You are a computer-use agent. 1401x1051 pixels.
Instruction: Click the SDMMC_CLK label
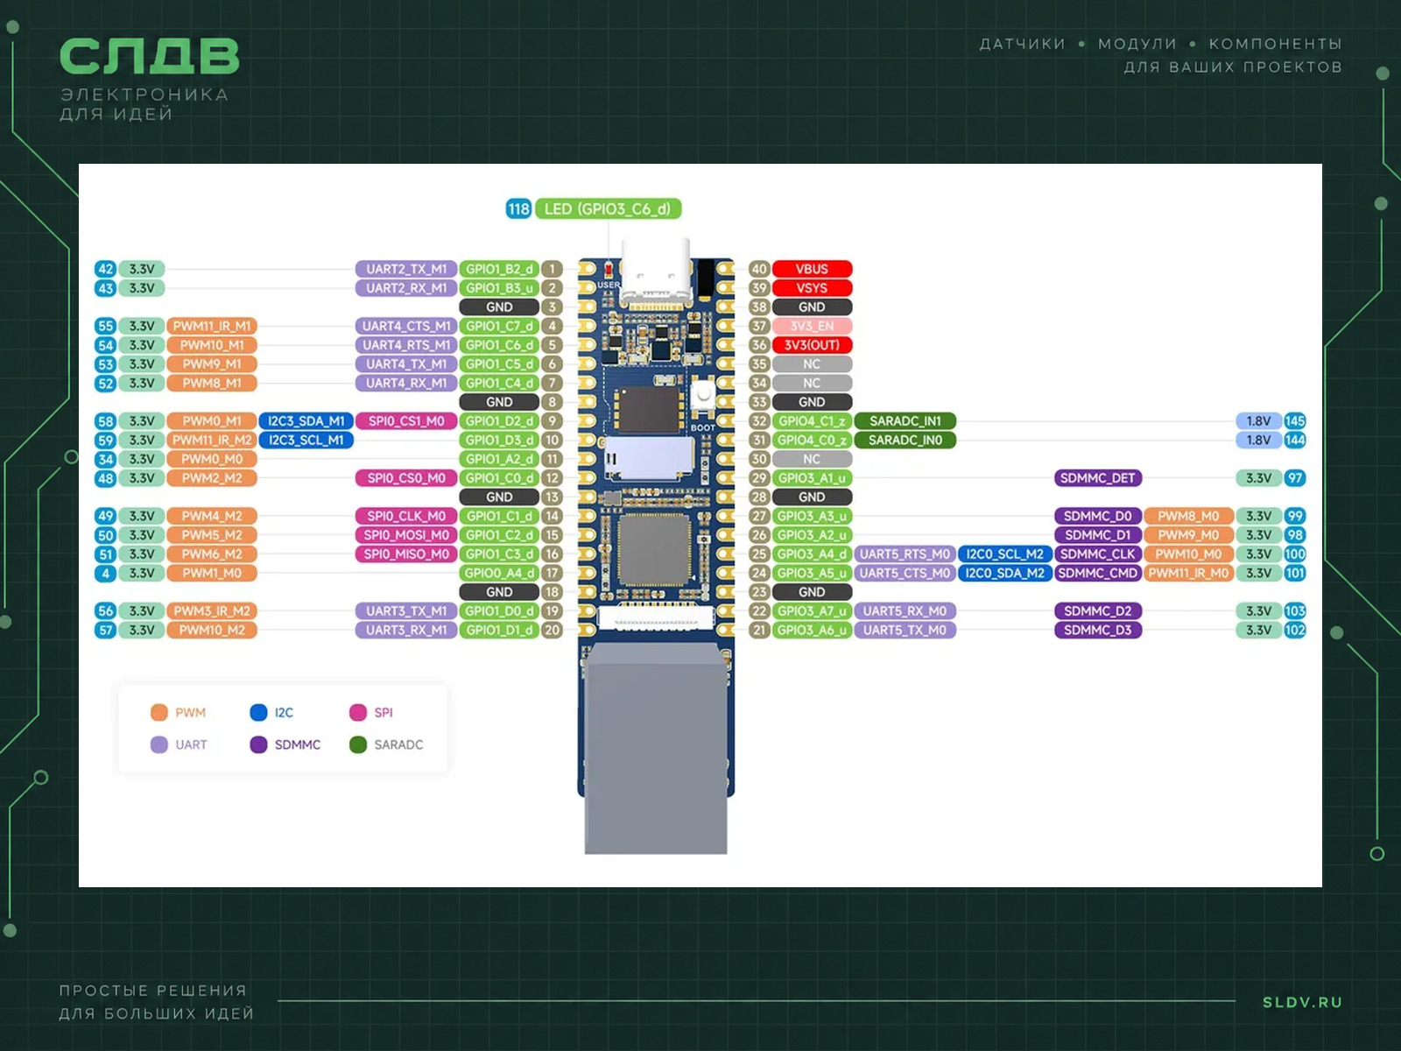[x=1098, y=554]
